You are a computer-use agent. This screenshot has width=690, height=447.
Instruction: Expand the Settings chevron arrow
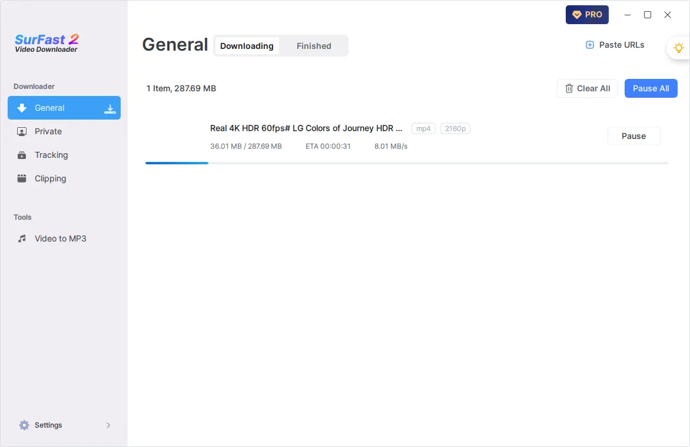(108, 425)
